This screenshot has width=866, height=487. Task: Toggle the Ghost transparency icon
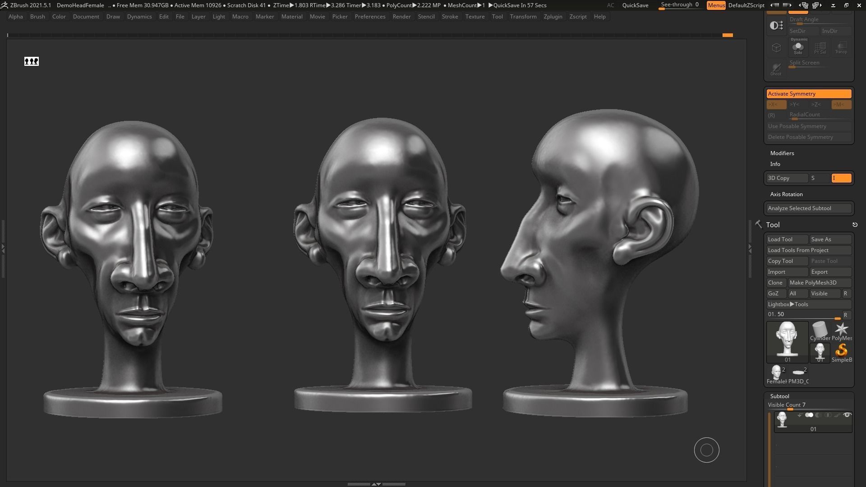click(x=776, y=69)
